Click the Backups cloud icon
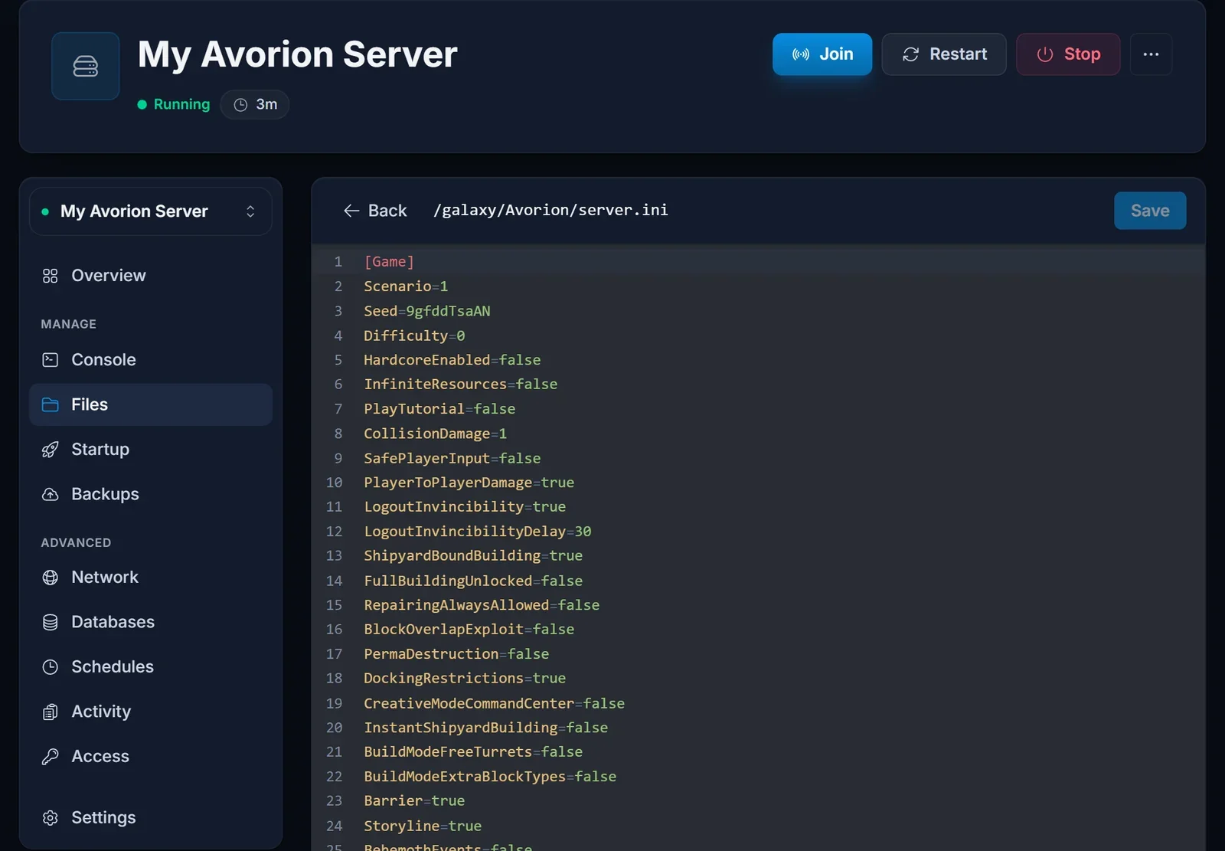Viewport: 1225px width, 851px height. [x=51, y=494]
